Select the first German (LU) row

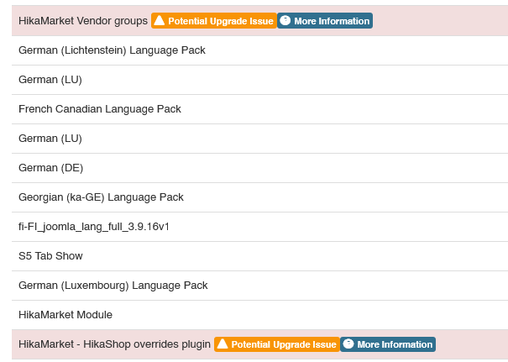[259, 80]
